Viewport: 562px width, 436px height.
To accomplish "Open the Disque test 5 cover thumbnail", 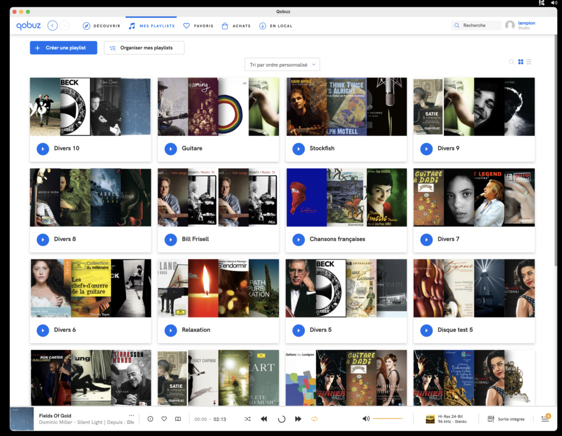I will [474, 288].
